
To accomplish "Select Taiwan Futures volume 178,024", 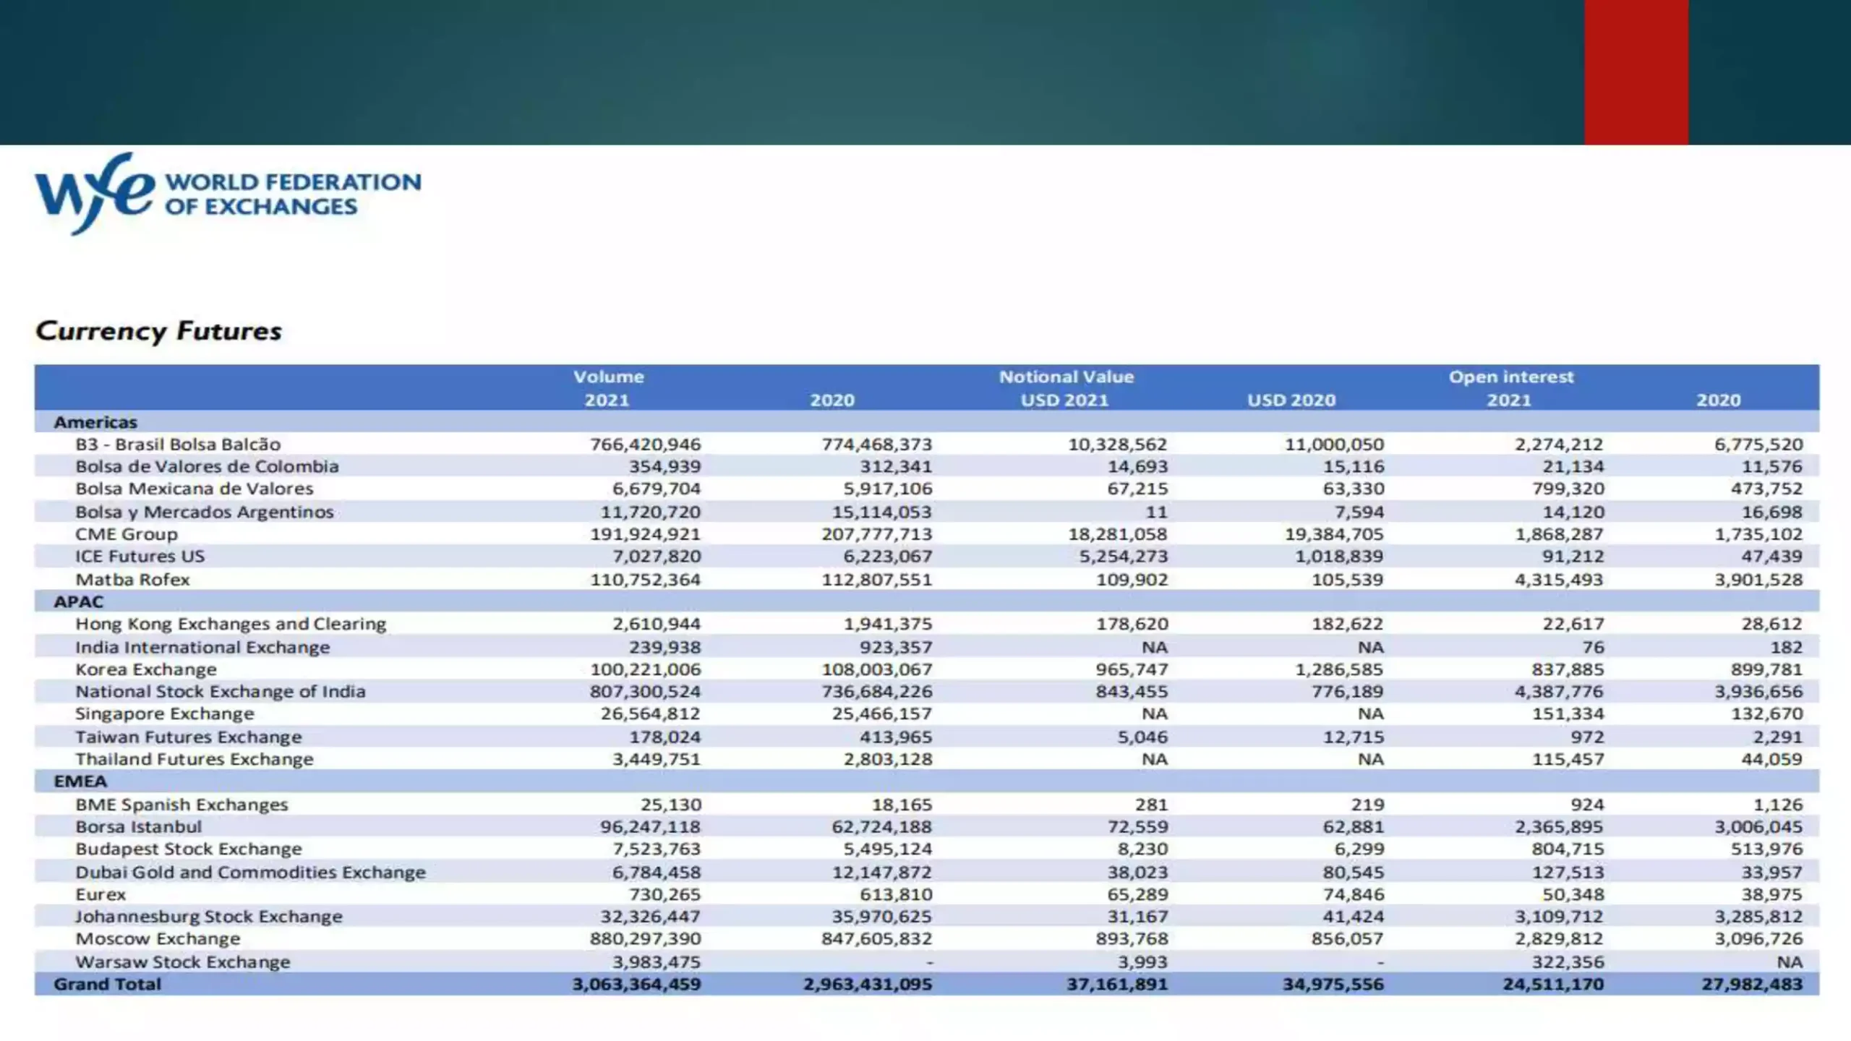I will pos(664,737).
